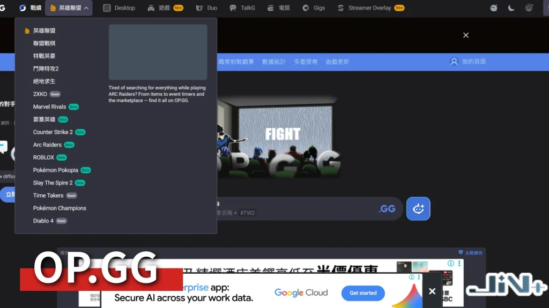Click the user profile icon beside 我的頁面
This screenshot has height=308, width=549.
[454, 61]
